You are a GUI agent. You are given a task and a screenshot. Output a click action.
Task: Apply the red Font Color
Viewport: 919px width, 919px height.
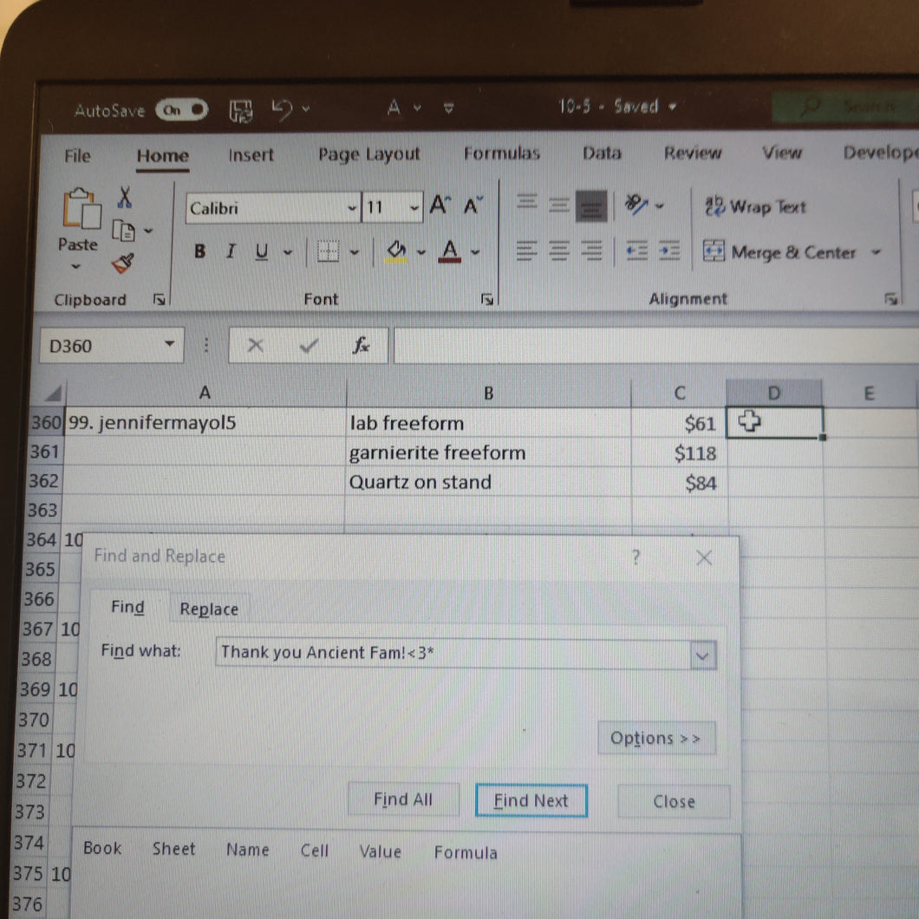(450, 251)
